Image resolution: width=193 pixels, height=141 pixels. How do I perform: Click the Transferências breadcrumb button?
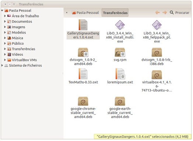tap(115, 13)
